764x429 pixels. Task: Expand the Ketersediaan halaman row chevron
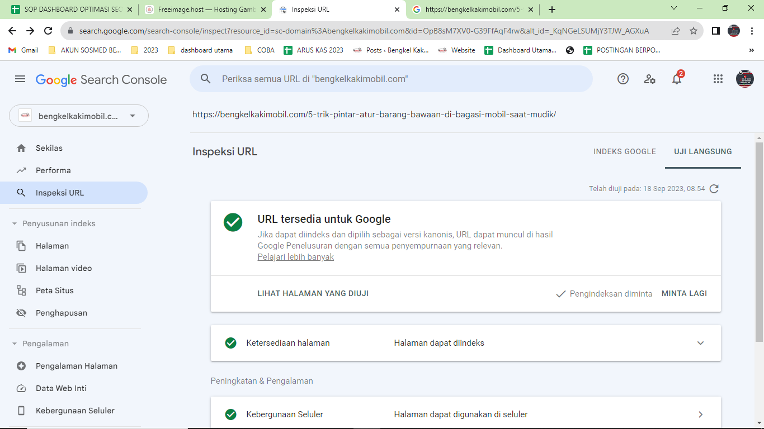[700, 343]
